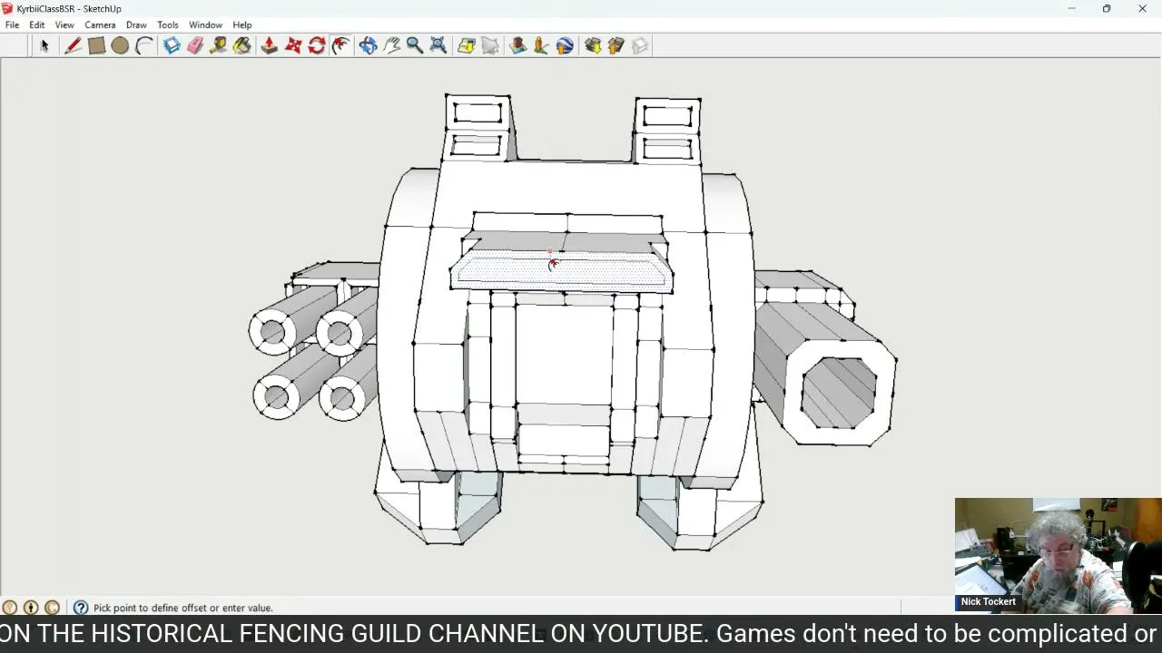This screenshot has width=1162, height=653.
Task: Select the Zoom magnifier tool
Action: pyautogui.click(x=415, y=45)
